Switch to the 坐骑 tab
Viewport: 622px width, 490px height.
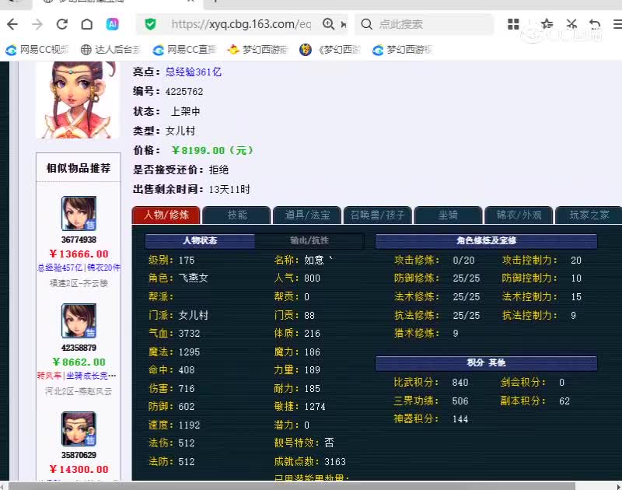click(x=448, y=215)
